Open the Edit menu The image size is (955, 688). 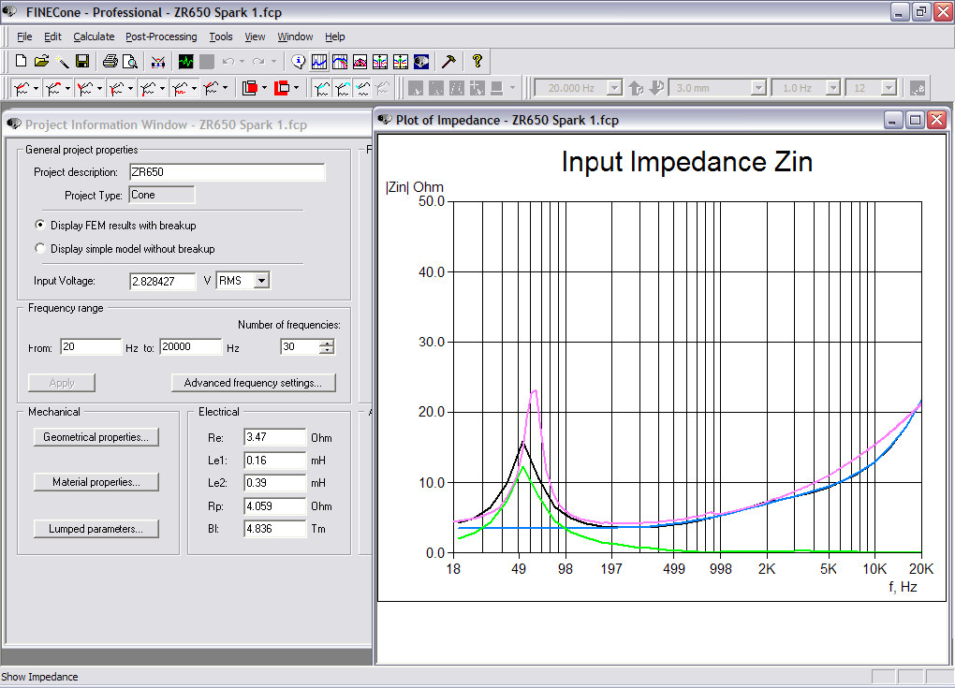click(52, 37)
